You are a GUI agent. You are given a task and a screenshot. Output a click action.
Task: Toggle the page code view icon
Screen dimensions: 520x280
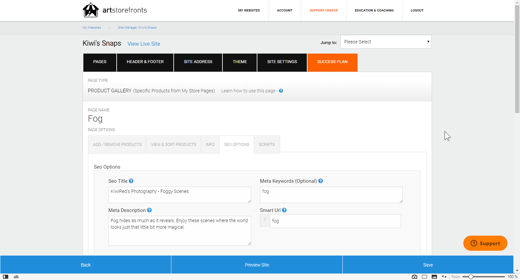click(444, 277)
